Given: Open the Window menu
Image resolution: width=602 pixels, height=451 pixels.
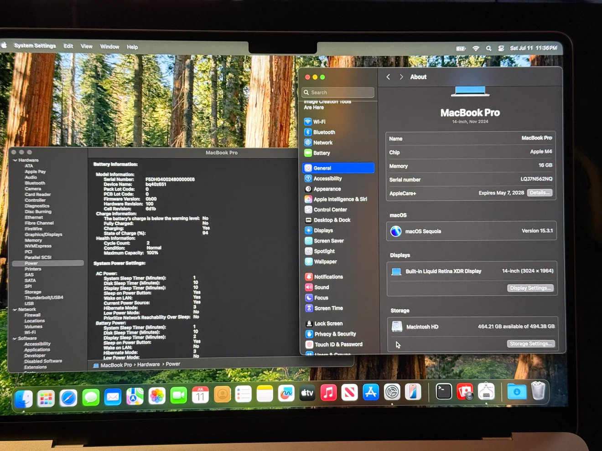Looking at the screenshot, I should (x=109, y=46).
